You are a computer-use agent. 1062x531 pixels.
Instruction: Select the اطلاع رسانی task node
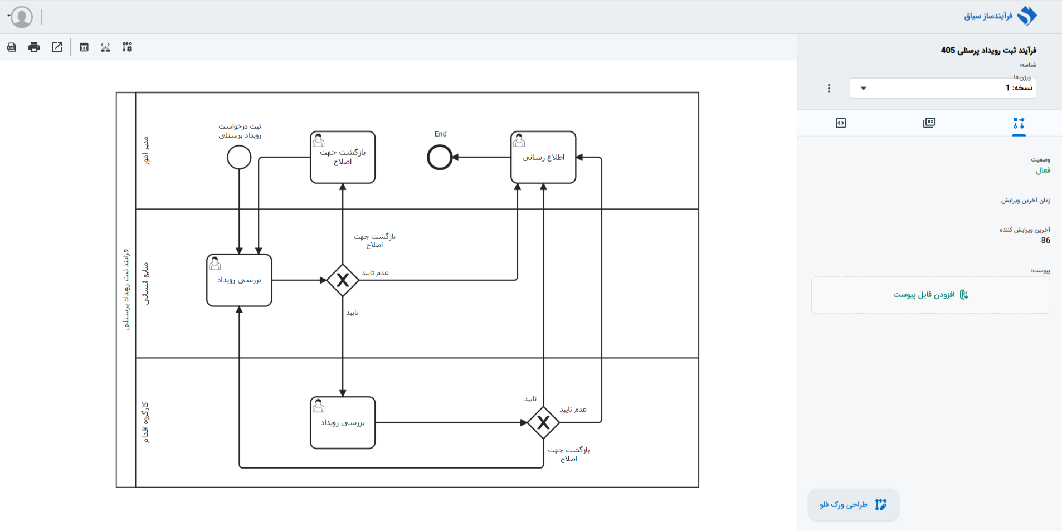[543, 157]
